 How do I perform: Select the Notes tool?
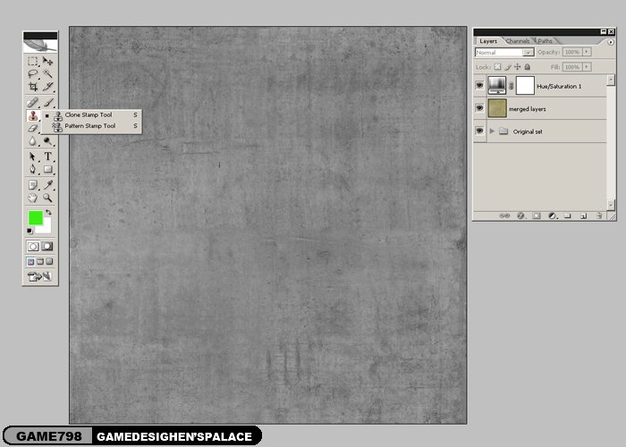click(x=33, y=185)
